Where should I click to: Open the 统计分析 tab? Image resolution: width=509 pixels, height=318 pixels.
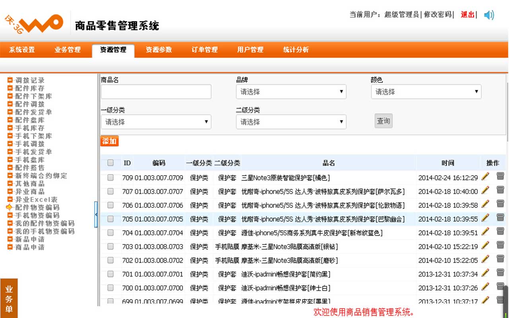point(295,50)
